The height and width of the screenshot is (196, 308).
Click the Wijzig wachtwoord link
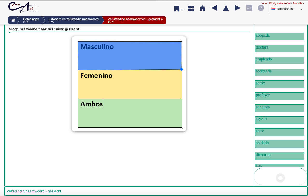(x=280, y=3)
